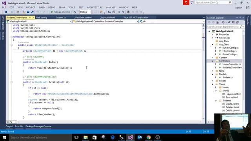
Task: Open the DEBUG menu
Action: point(51,7)
